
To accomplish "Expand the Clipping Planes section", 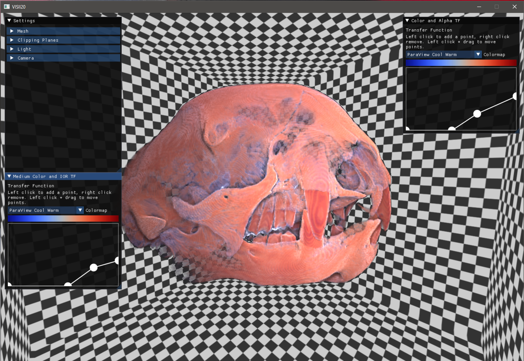I will click(x=12, y=40).
